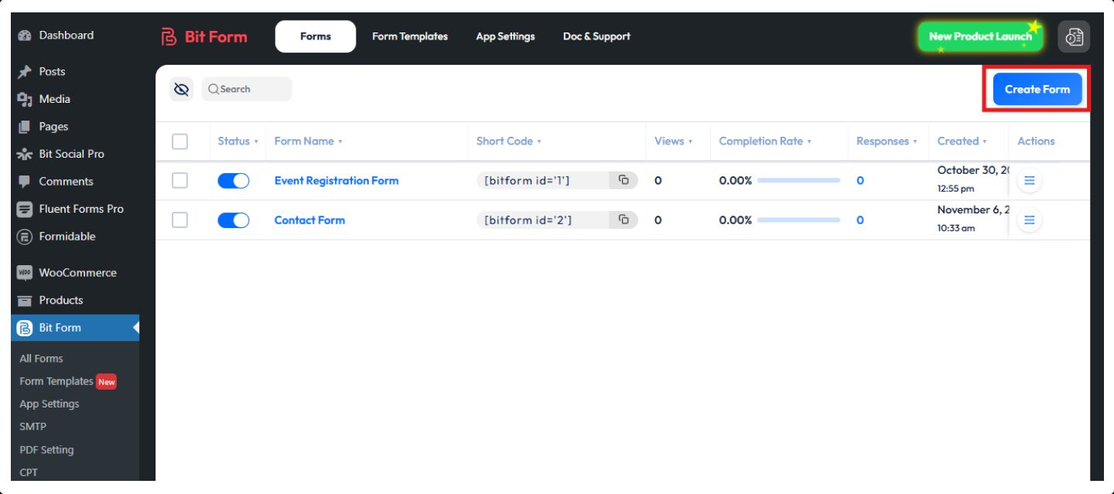The width and height of the screenshot is (1114, 494).
Task: Sort by the Completion Rate column
Action: click(x=764, y=141)
